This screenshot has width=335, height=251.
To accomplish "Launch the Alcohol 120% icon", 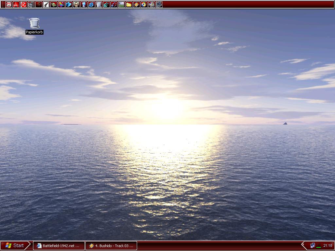I will pos(16,5).
